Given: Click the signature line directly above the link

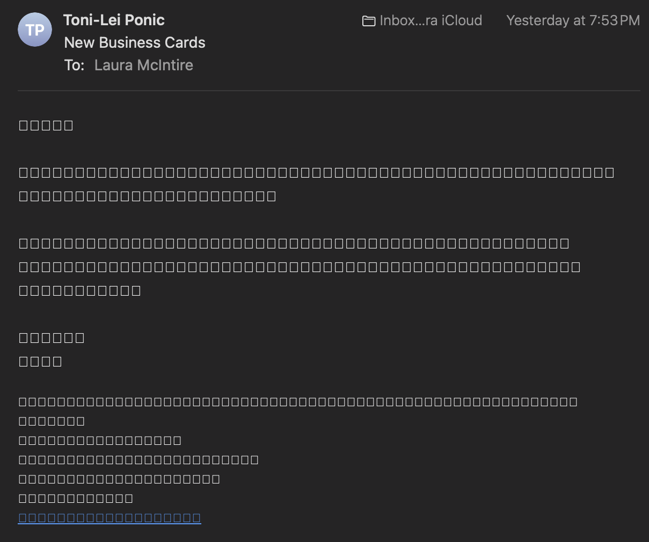Looking at the screenshot, I should tap(76, 498).
